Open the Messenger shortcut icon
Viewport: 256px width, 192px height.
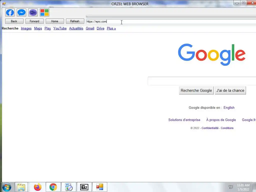click(x=21, y=12)
